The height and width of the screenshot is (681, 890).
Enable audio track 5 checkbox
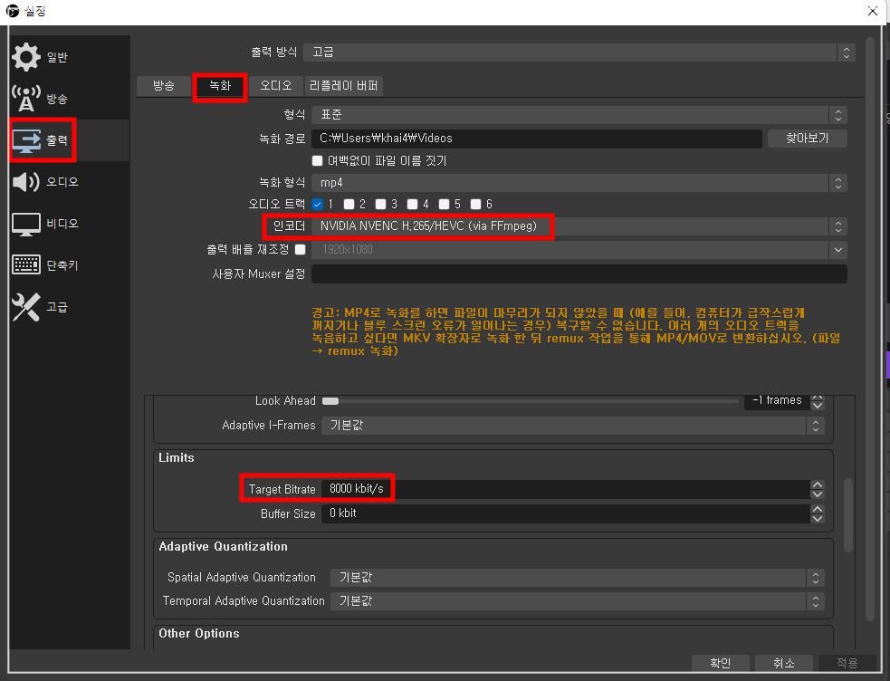point(445,204)
